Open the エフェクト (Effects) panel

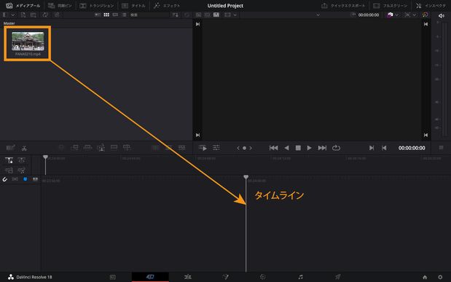click(x=167, y=6)
